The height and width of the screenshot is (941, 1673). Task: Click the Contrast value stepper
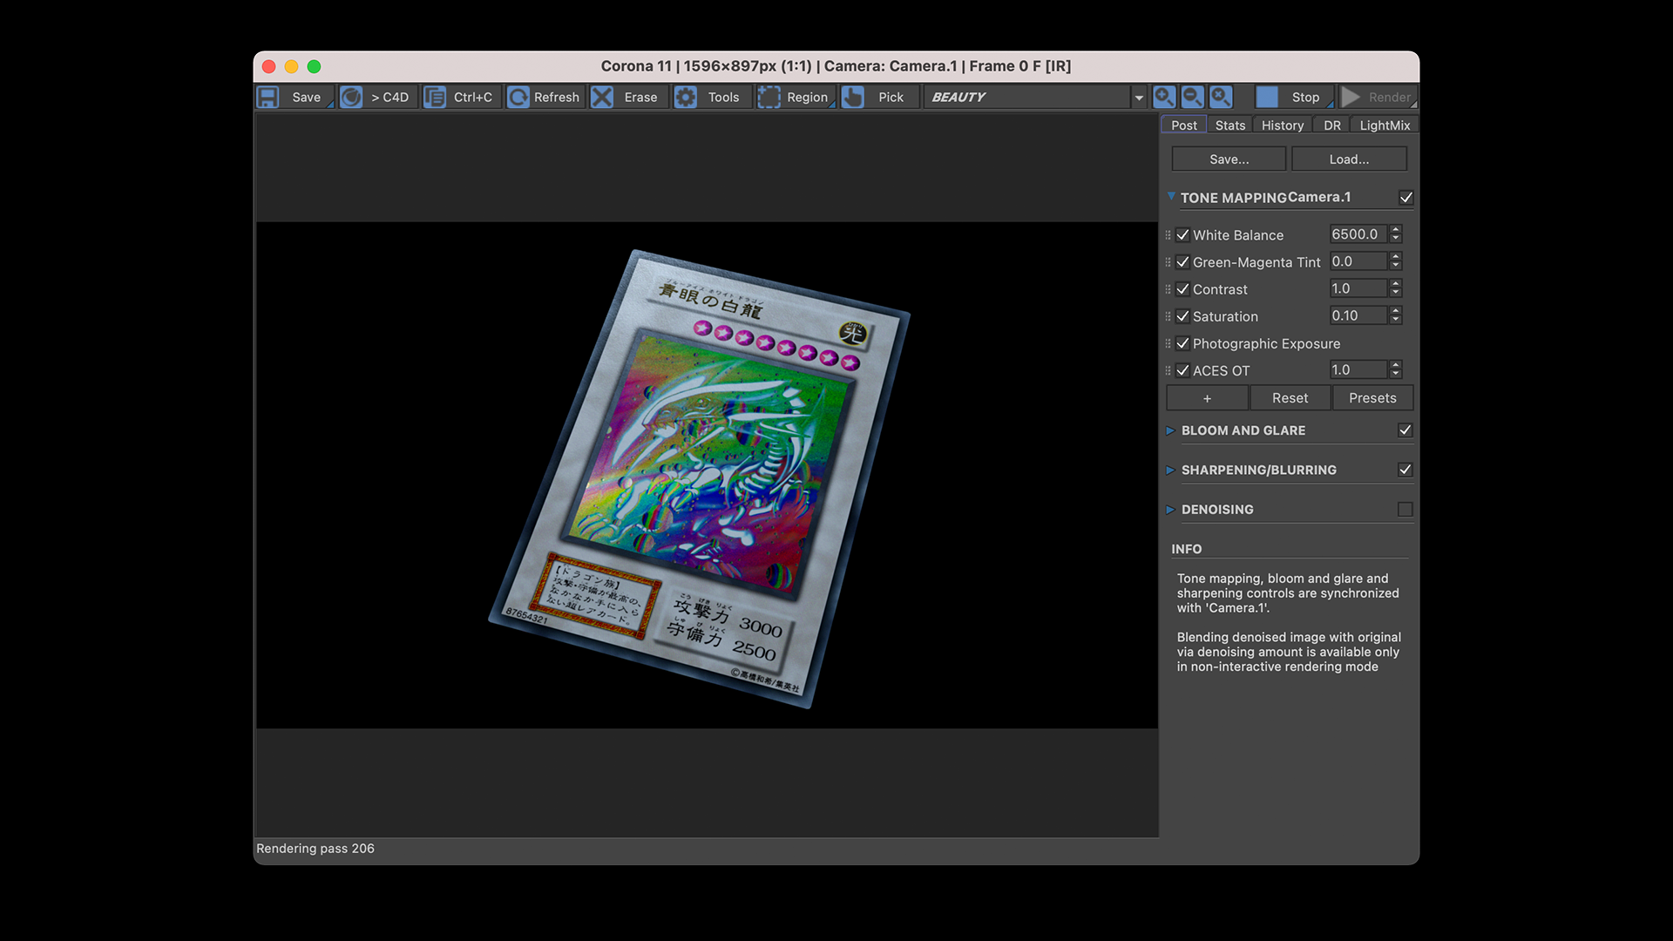pos(1396,288)
